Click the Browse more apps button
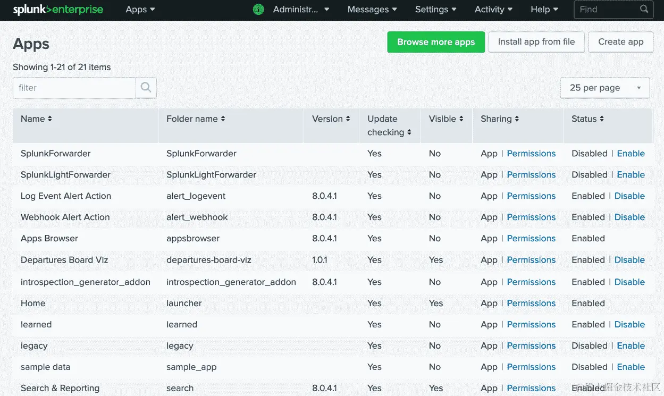This screenshot has width=664, height=396. pos(436,42)
